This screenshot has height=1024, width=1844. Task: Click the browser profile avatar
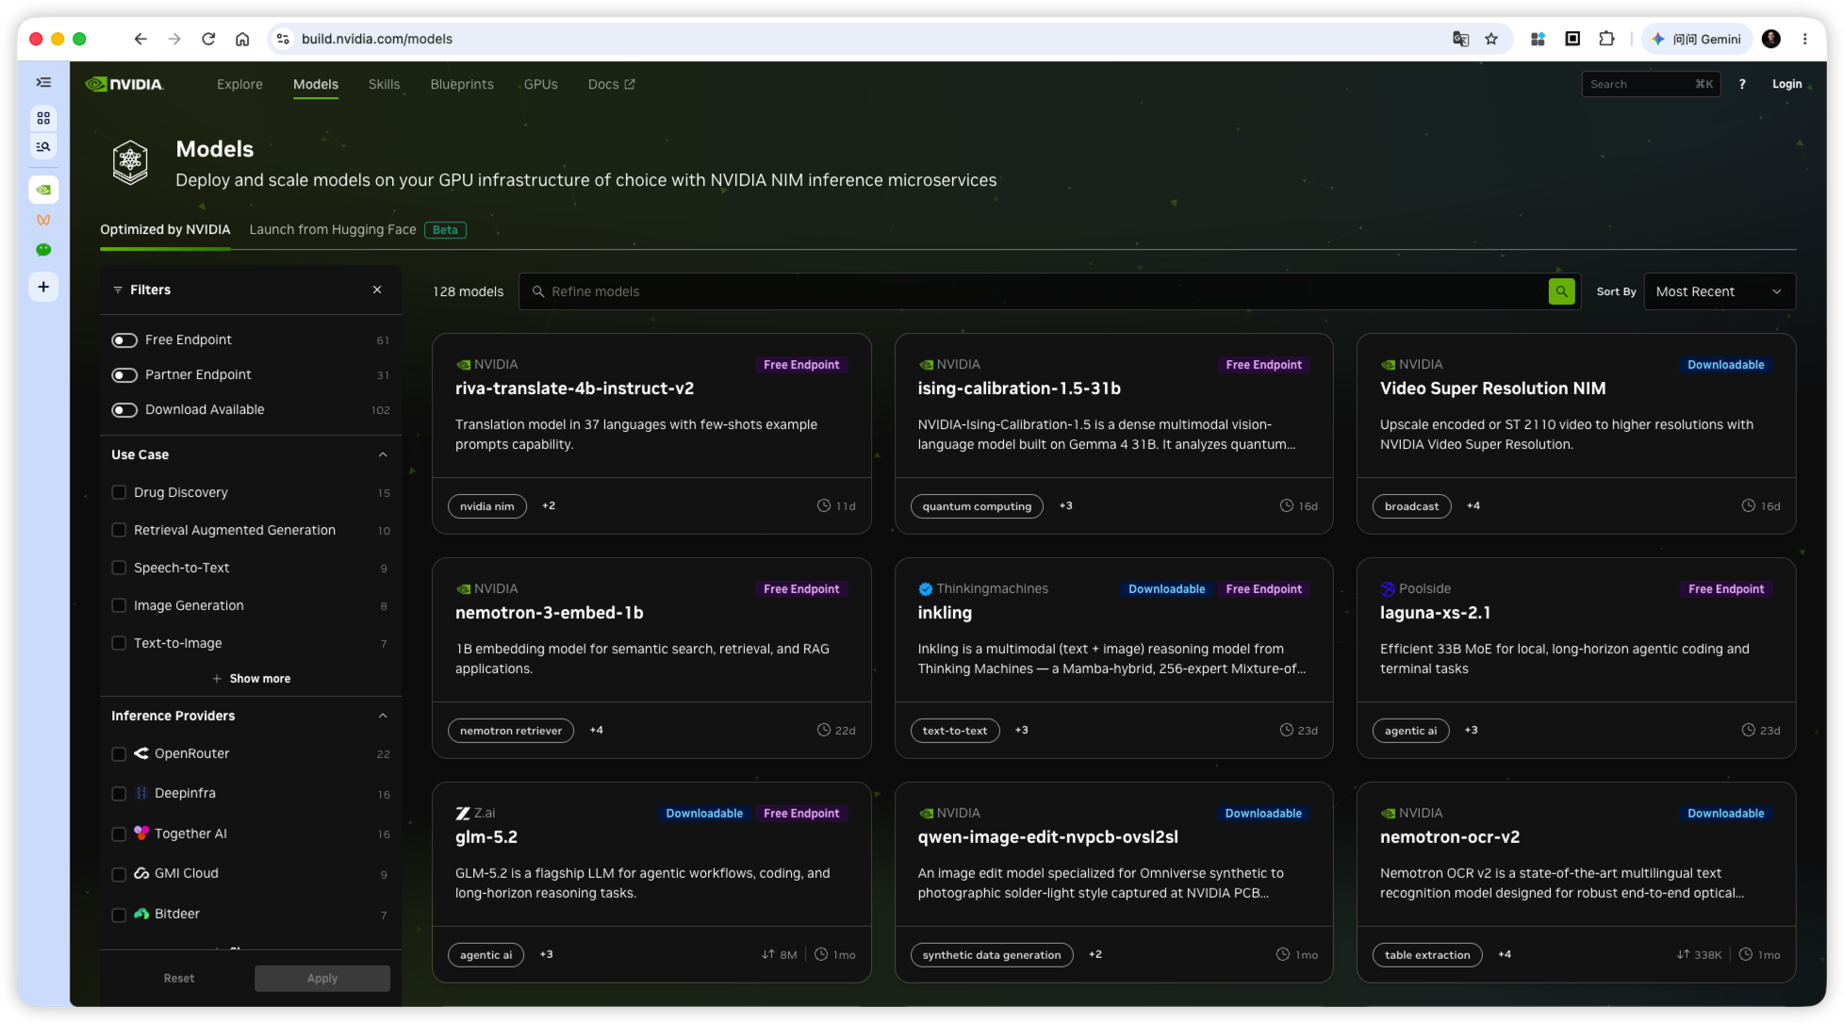click(1771, 39)
